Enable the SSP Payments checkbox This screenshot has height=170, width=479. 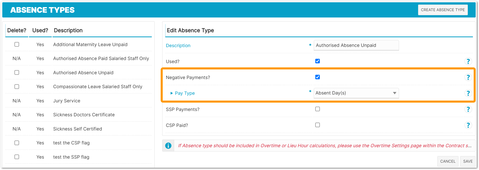coord(318,109)
